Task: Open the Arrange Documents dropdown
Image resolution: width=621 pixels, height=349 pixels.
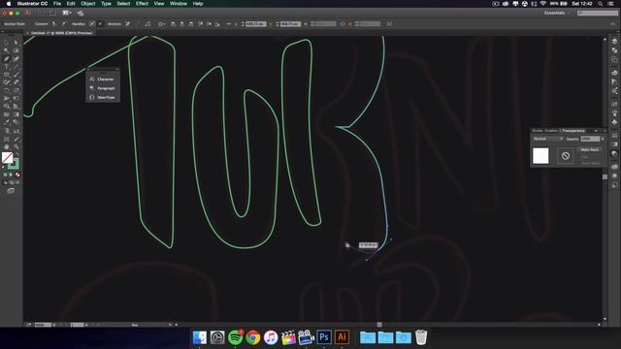Action: click(67, 13)
